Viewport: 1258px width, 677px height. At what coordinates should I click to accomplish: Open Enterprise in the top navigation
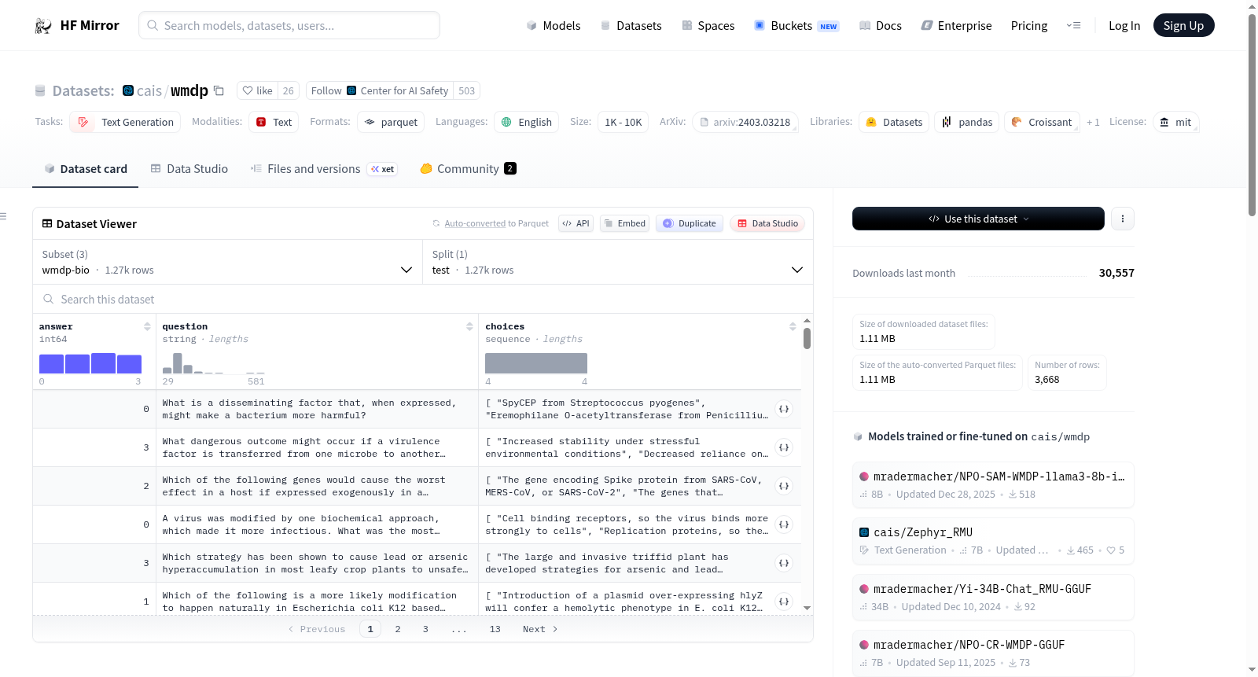coord(956,26)
